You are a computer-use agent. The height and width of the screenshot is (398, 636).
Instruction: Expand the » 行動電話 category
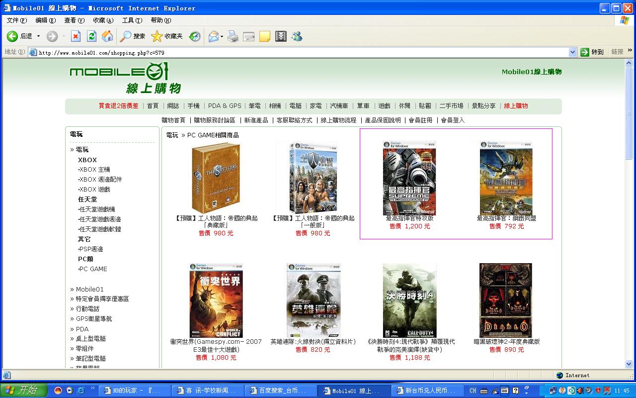85,309
